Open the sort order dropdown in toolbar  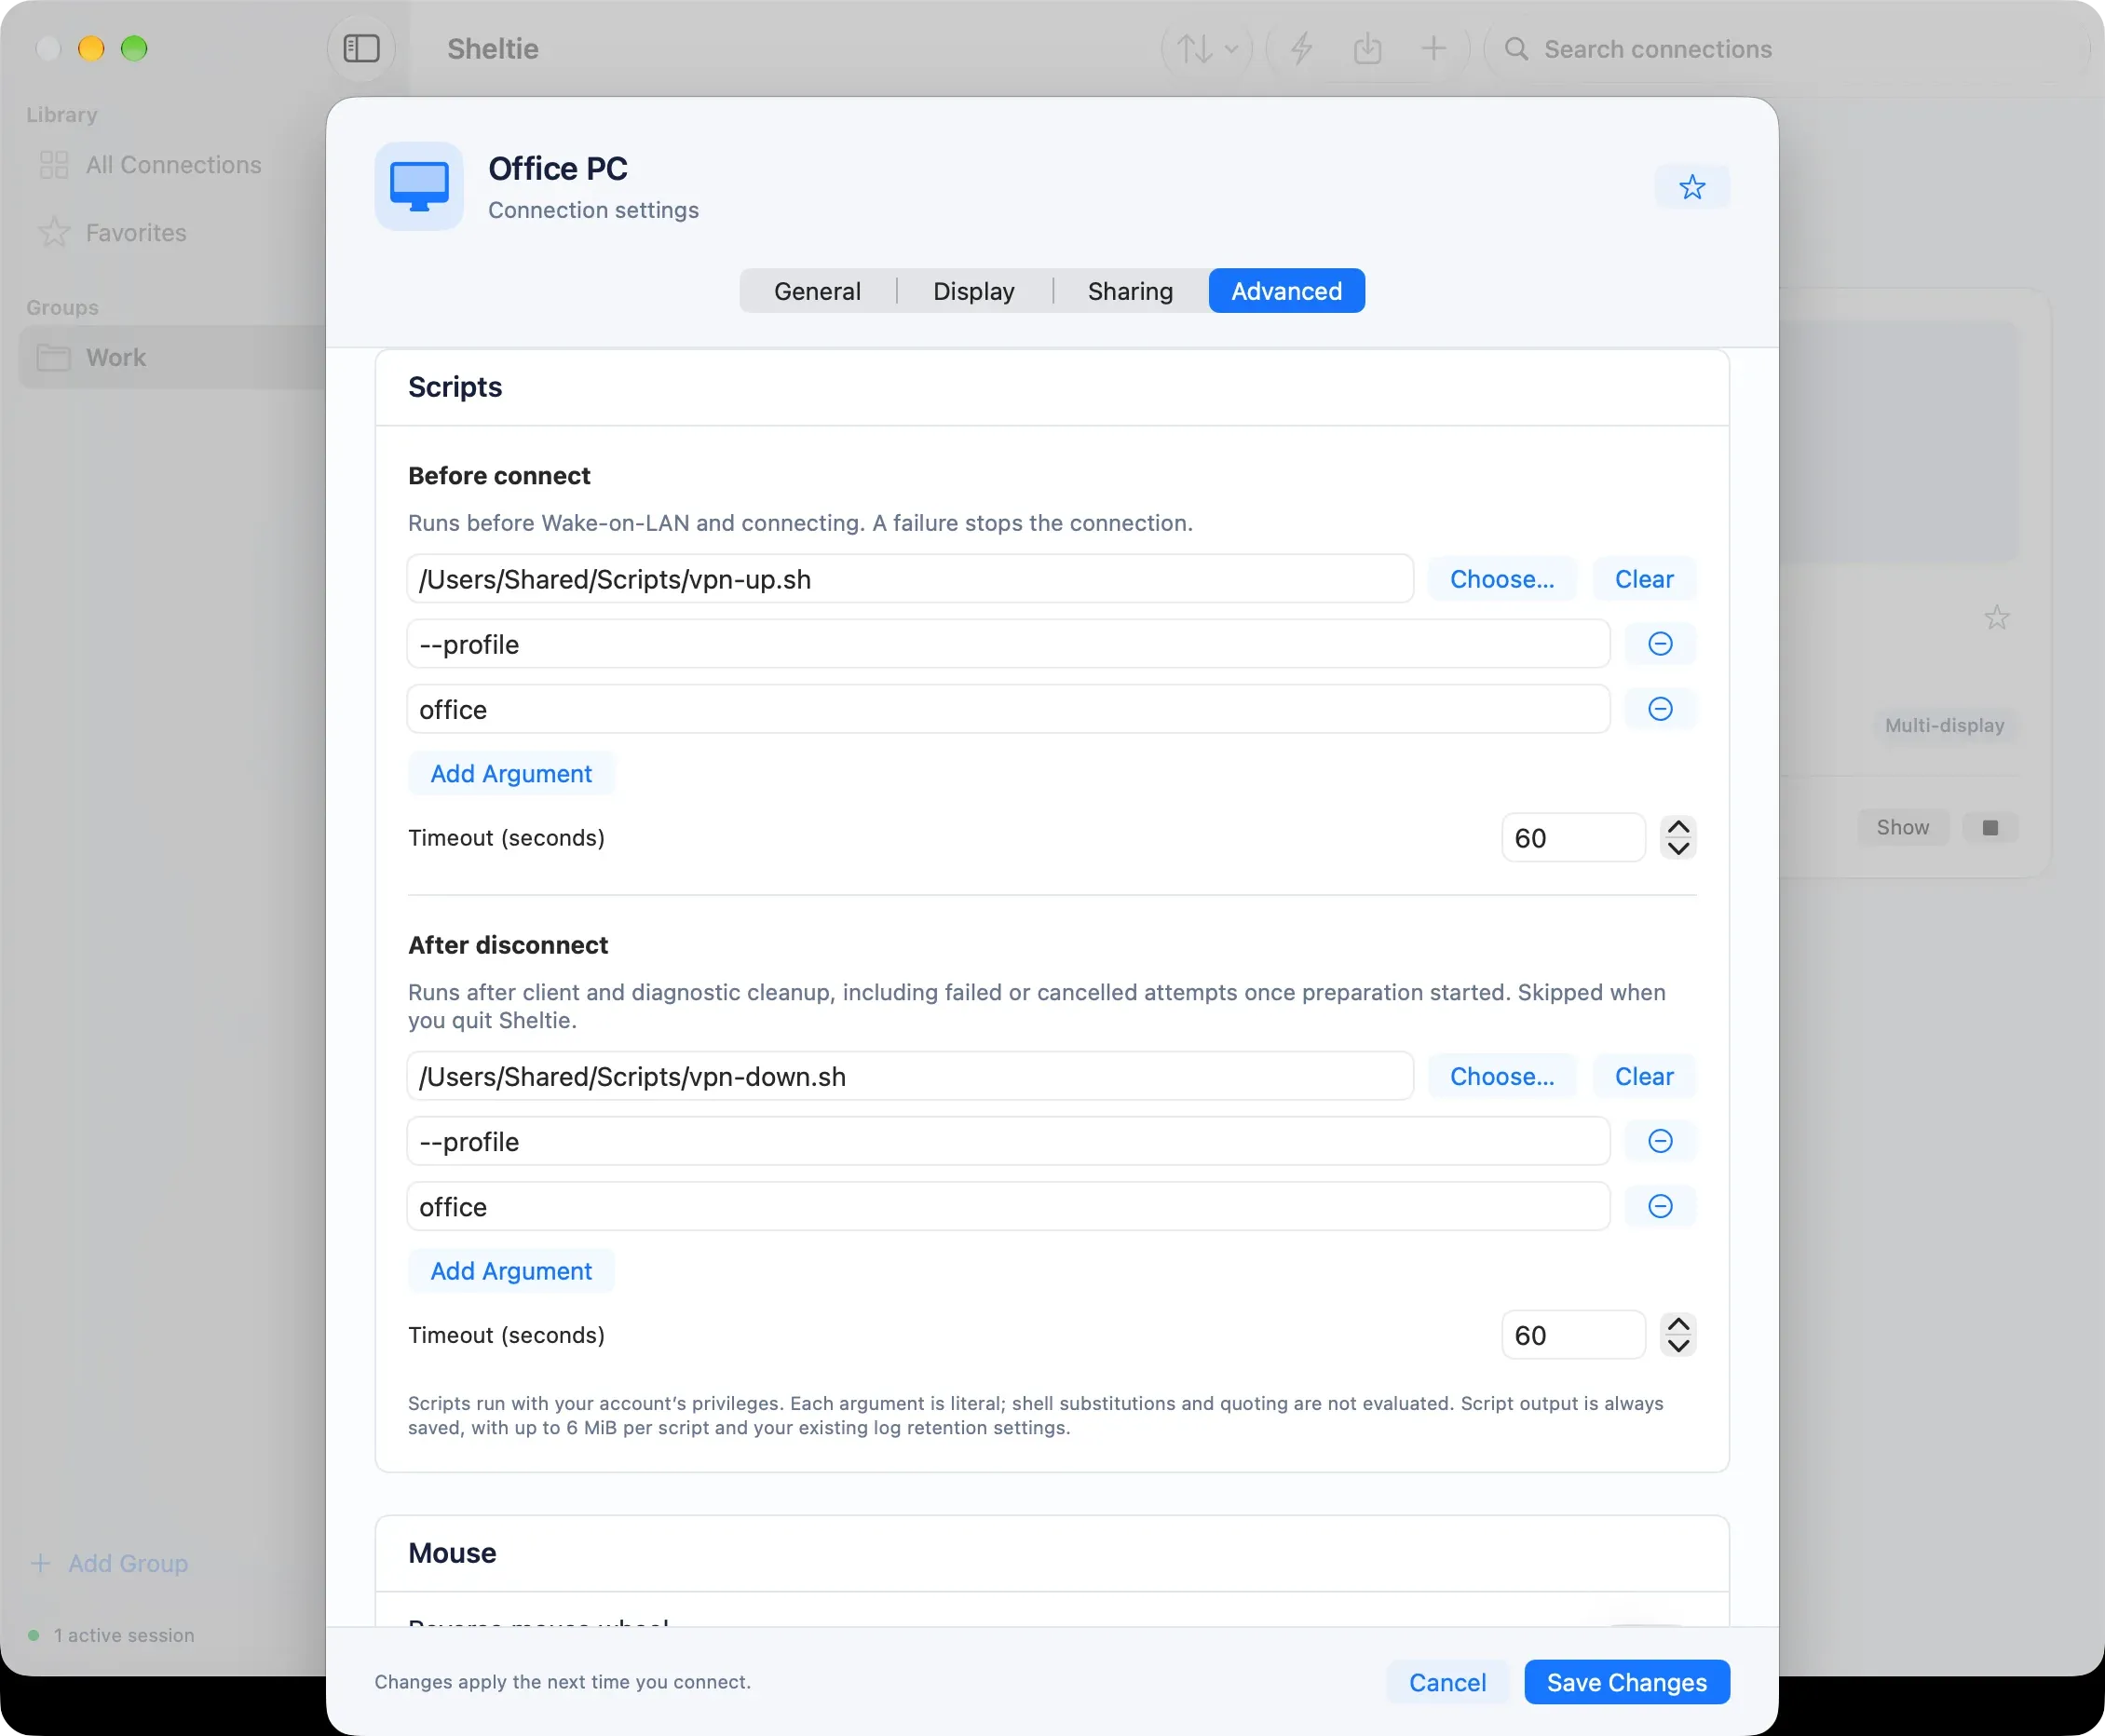coord(1207,48)
